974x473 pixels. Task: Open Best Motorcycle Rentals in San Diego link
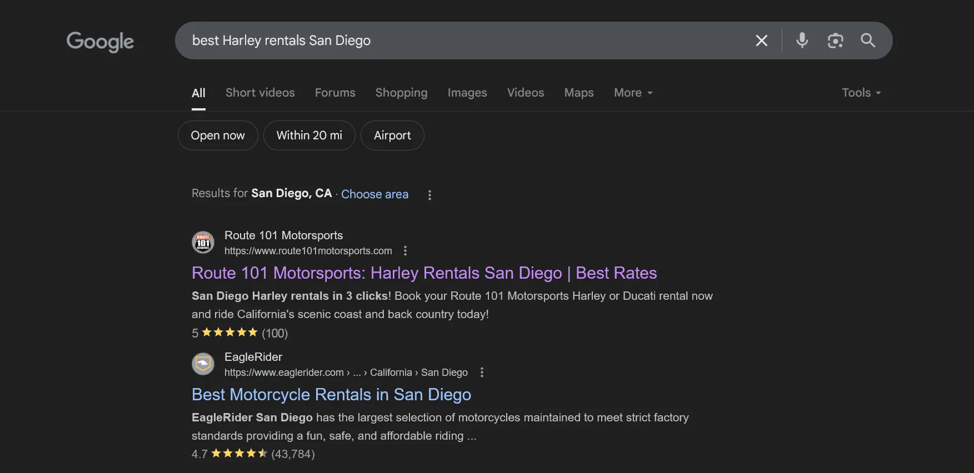click(x=331, y=395)
